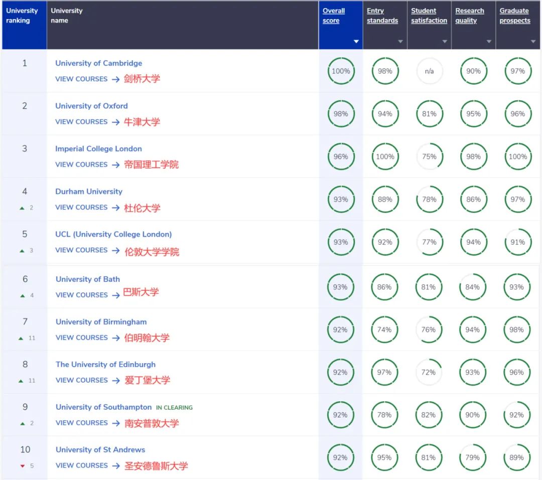Open the University of Southampton link
Image resolution: width=542 pixels, height=480 pixels.
(x=104, y=407)
